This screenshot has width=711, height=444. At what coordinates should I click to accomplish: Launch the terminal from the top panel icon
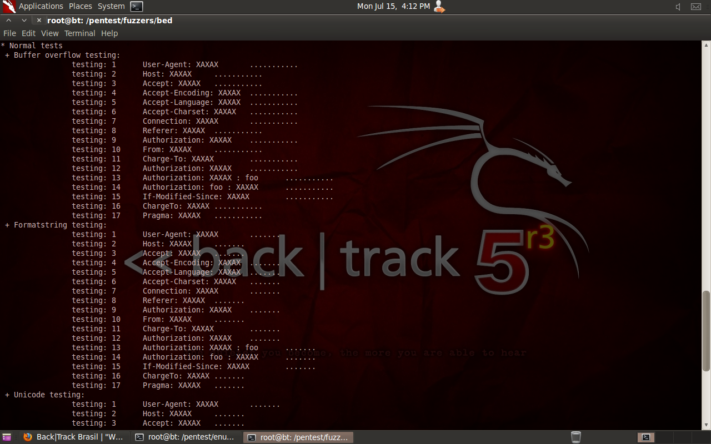137,7
